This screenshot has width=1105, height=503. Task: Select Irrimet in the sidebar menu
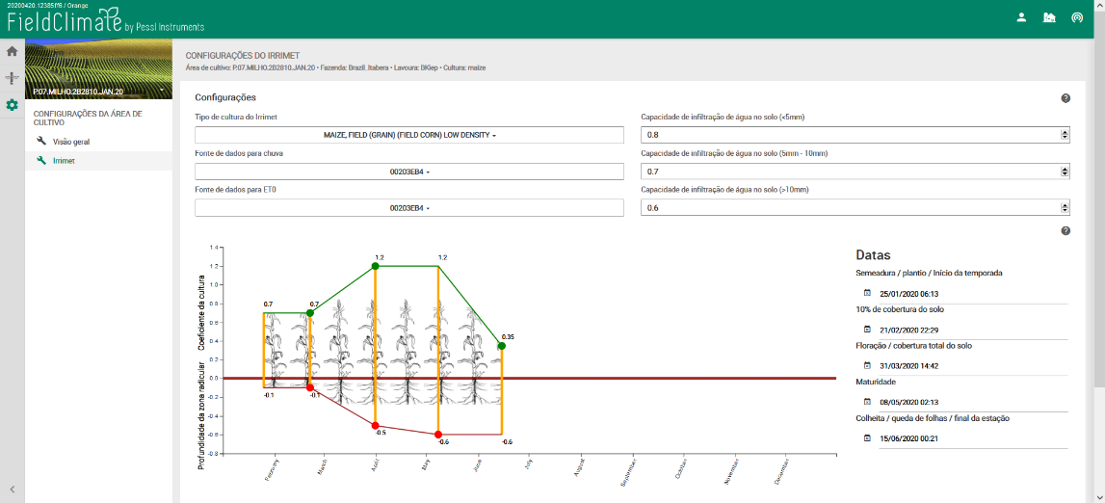coord(64,161)
